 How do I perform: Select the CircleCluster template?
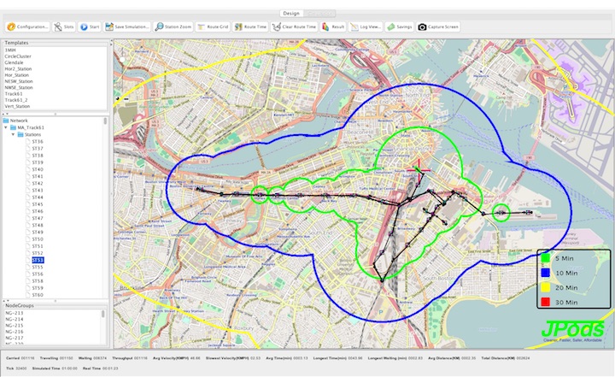20,57
